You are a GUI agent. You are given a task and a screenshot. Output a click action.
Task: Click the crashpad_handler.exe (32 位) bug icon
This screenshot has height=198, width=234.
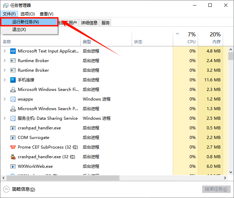coord(13,157)
